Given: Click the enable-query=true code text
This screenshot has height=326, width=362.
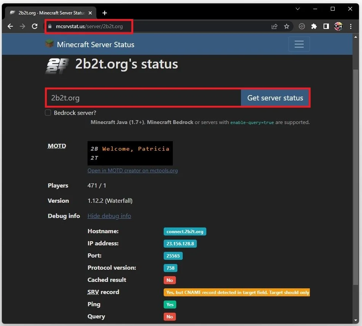Looking at the screenshot, I should click(x=252, y=122).
